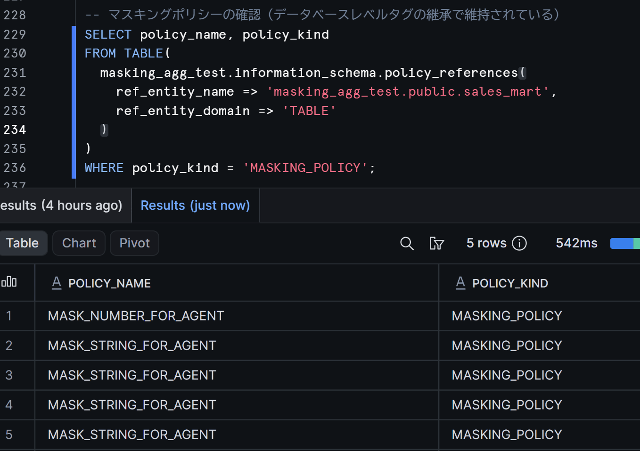Click the POLICY_NAME text type icon
640x451 pixels.
click(57, 283)
